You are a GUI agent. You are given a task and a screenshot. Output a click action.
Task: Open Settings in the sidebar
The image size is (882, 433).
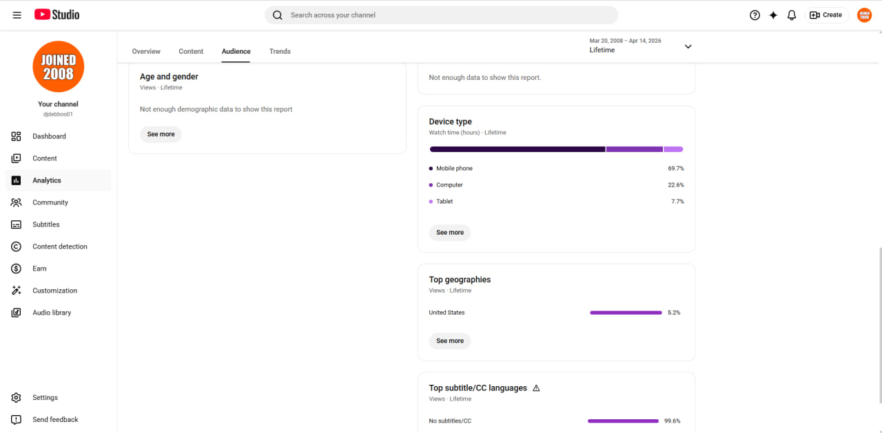[x=58, y=398]
